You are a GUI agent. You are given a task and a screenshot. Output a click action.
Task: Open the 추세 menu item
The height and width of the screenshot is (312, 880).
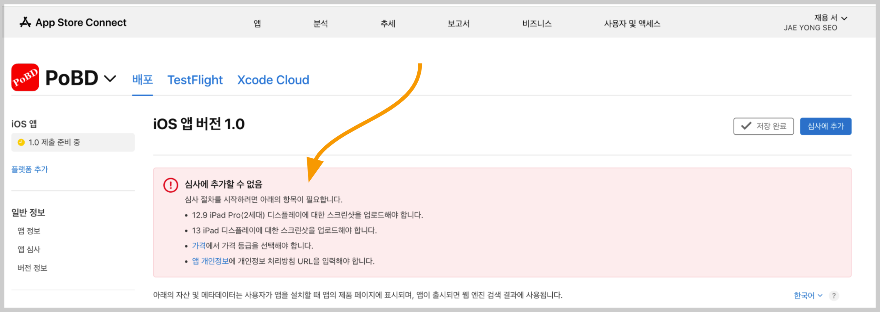(388, 23)
